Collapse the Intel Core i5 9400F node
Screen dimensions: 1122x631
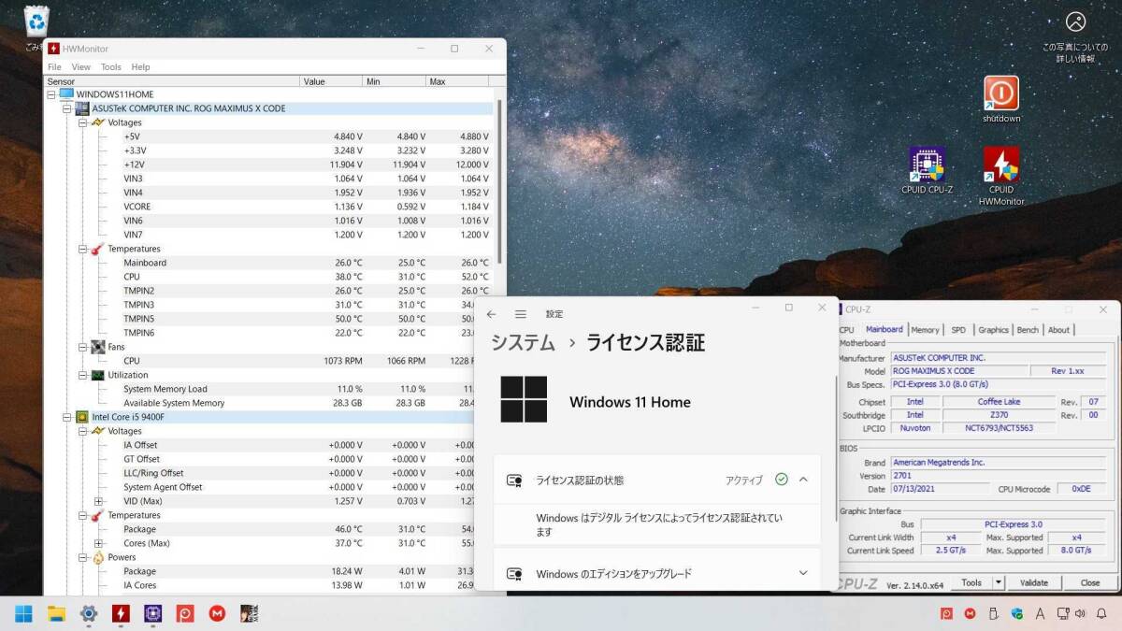[66, 417]
